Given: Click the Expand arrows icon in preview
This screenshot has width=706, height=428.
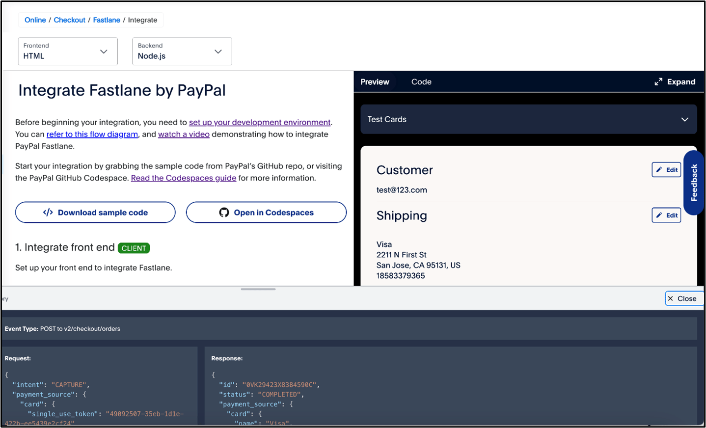Looking at the screenshot, I should [x=658, y=82].
